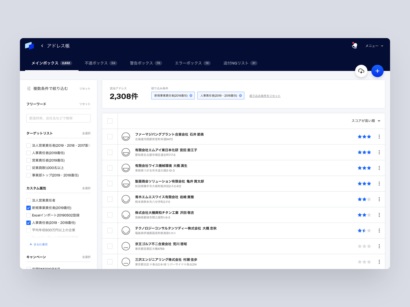Screen dimensions: 410x307
Task: Open the three-dot menu on ファーマジパングプラント row
Action: [379, 137]
